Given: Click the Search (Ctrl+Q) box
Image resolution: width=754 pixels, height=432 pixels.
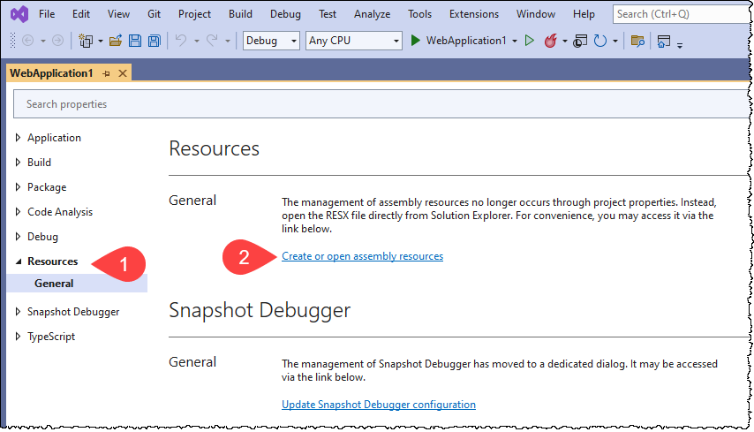Looking at the screenshot, I should (682, 14).
